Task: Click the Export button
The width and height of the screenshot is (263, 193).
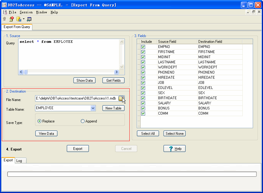Action: [78, 149]
